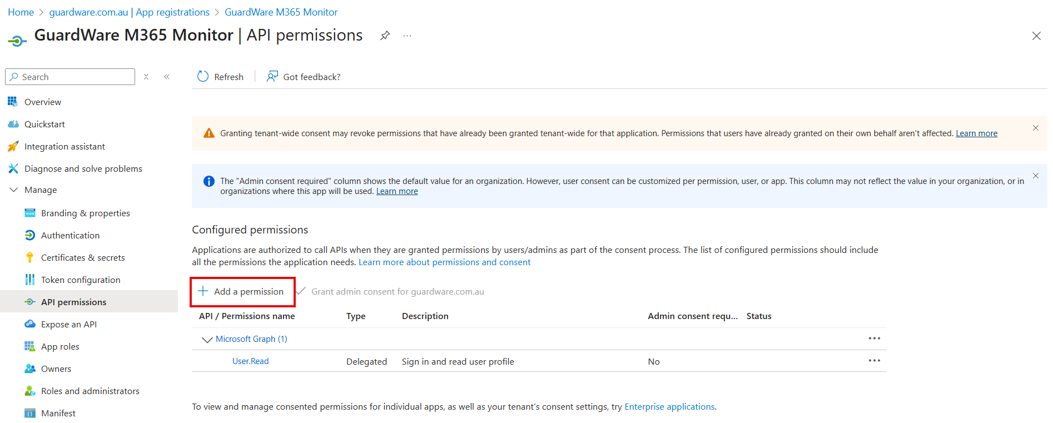Screen dimensions: 1053x423
Task: Dismiss the blue Admin consent info banner
Action: [x=1035, y=176]
